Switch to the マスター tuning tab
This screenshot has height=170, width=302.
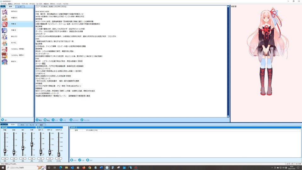pos(13,125)
